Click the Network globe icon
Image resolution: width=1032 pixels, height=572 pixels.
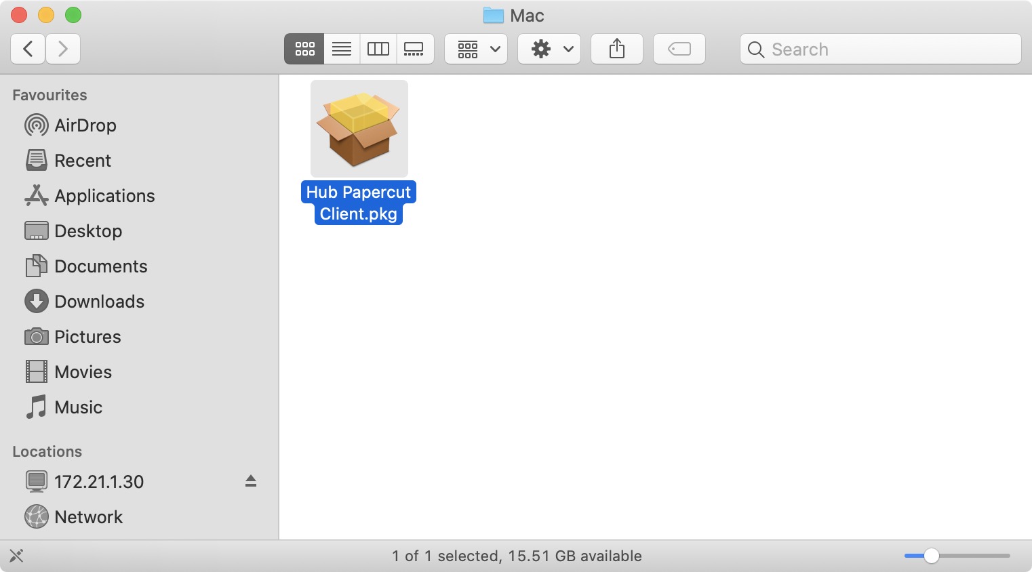37,517
